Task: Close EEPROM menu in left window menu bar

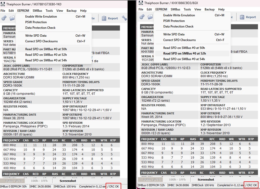Action: pos(23,11)
